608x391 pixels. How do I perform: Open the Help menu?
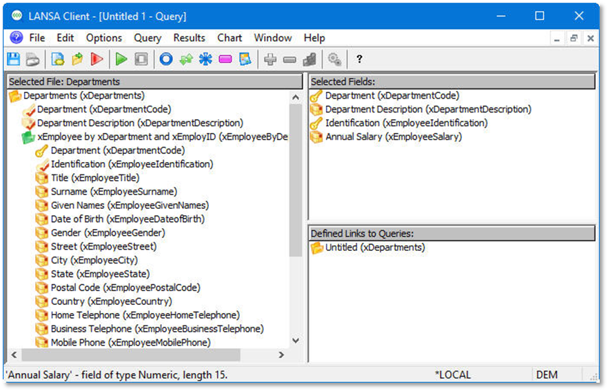coord(314,38)
